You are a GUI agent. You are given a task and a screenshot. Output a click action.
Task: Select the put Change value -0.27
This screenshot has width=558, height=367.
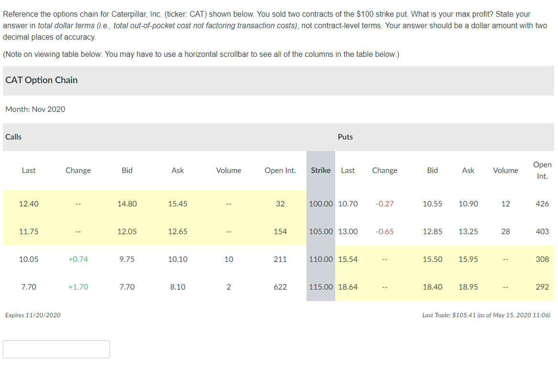pyautogui.click(x=385, y=204)
